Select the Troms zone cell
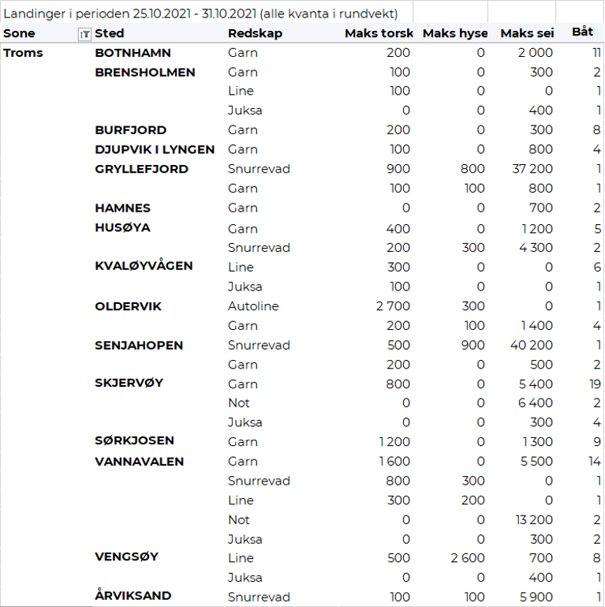The width and height of the screenshot is (605, 607). [x=24, y=53]
